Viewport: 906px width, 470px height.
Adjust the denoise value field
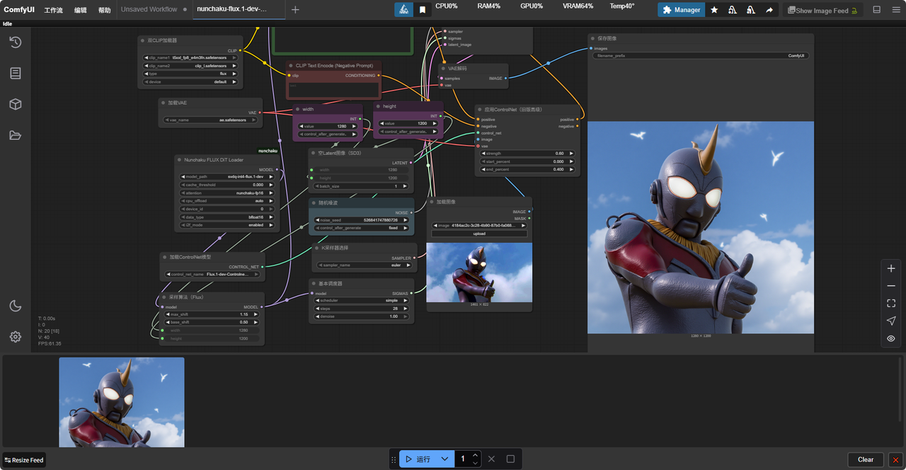(x=361, y=316)
